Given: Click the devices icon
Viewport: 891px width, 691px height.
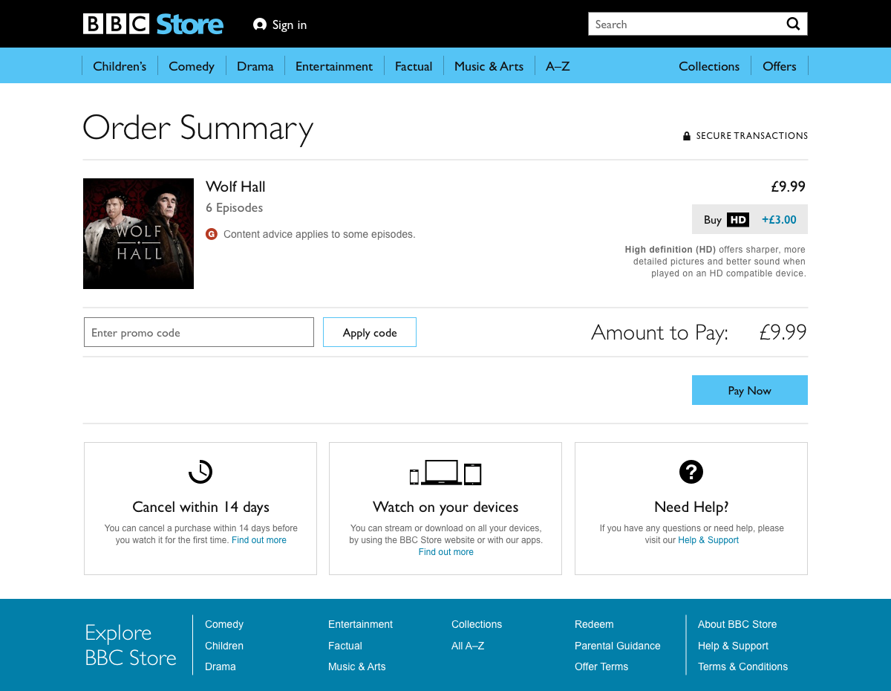Looking at the screenshot, I should [x=446, y=473].
